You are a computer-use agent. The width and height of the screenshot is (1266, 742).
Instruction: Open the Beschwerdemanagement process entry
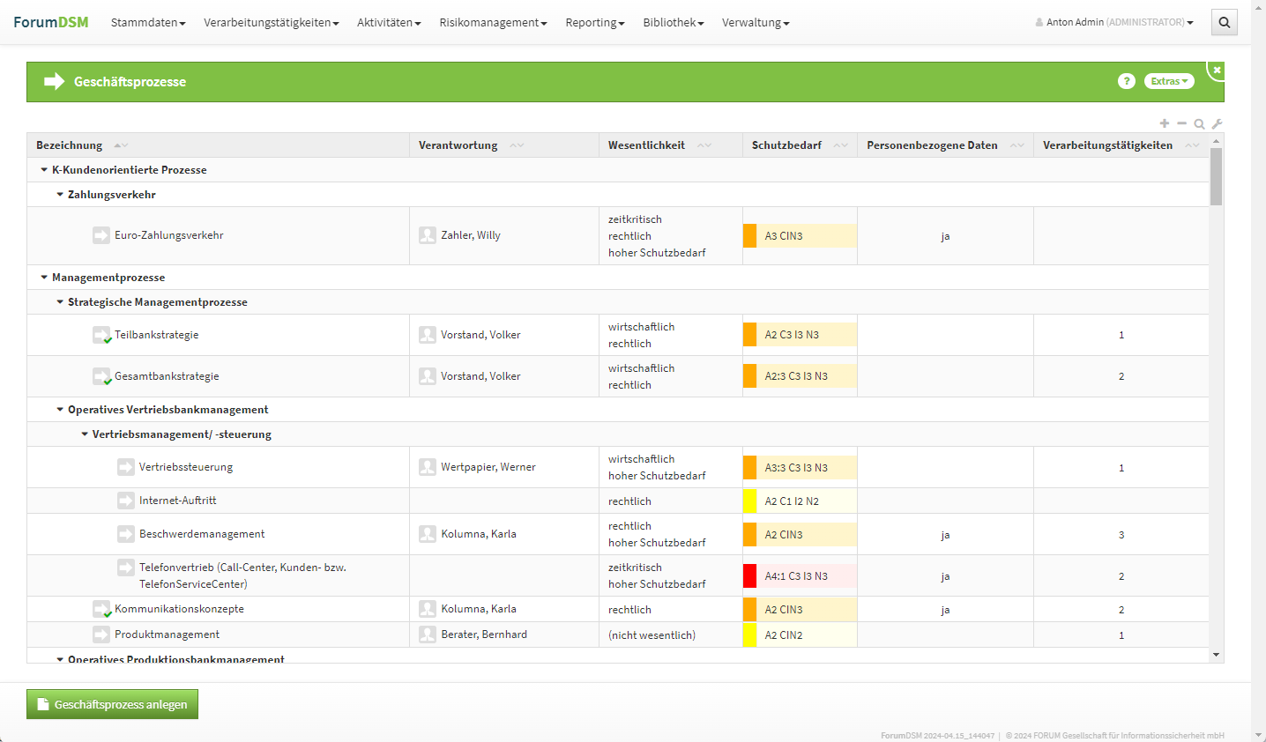(202, 534)
